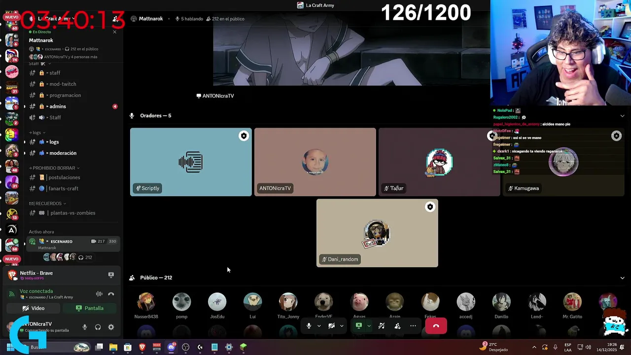631x355 pixels.
Task: Open Task View in the taskbar
Action: [99, 347]
